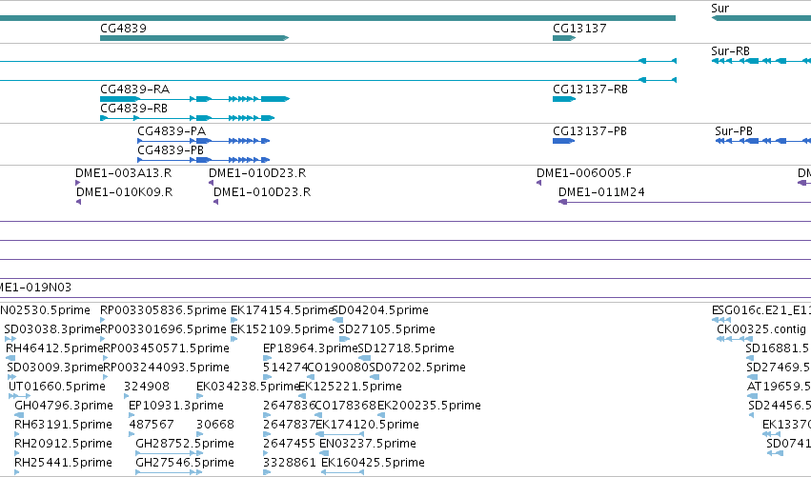811x477 pixels.
Task: Select the RH46412.5prime EST label
Action: tap(55, 348)
